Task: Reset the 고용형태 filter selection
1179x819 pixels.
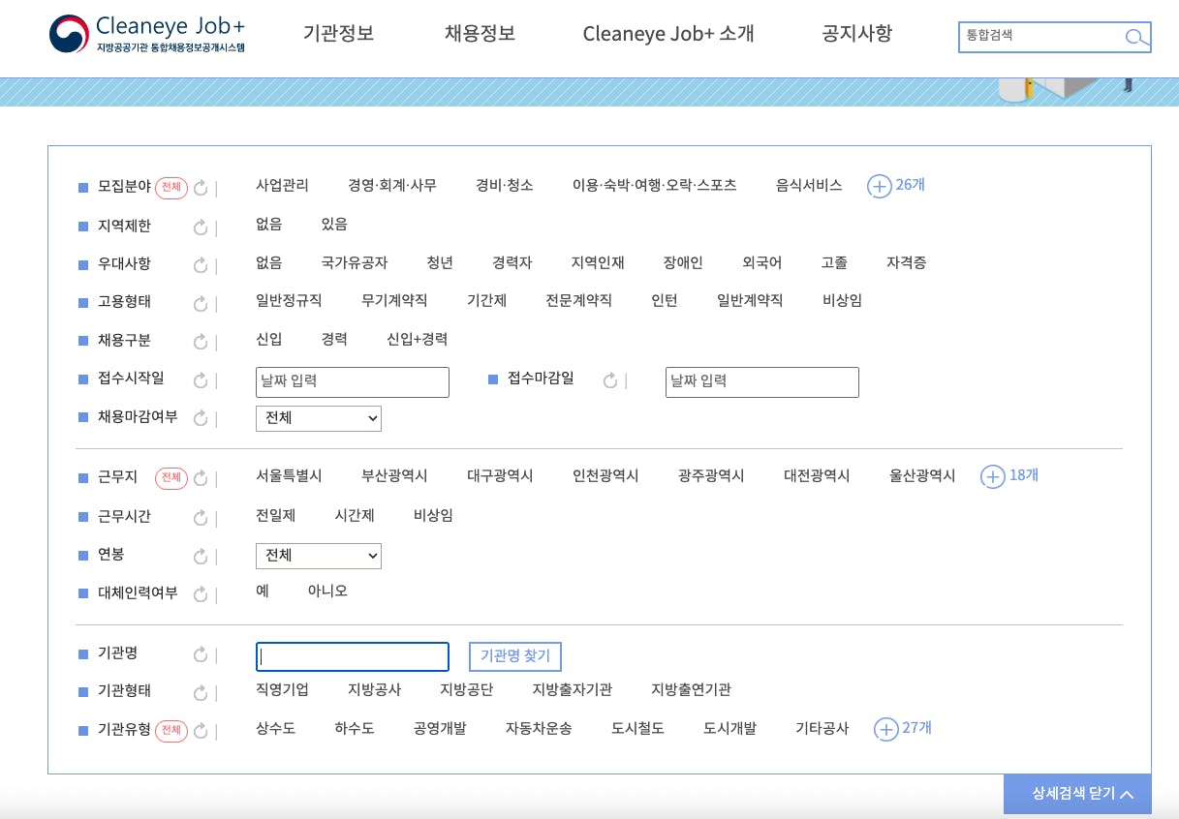Action: tap(201, 304)
